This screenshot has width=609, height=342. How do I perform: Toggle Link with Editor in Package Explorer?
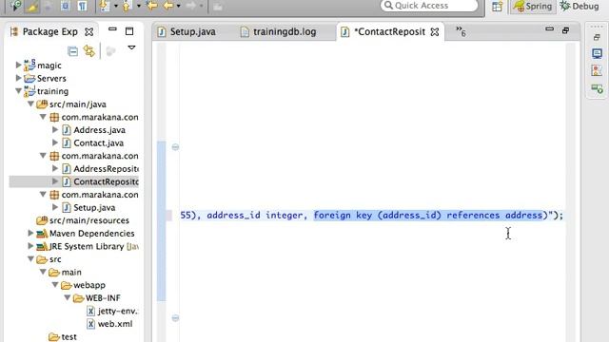[x=89, y=51]
